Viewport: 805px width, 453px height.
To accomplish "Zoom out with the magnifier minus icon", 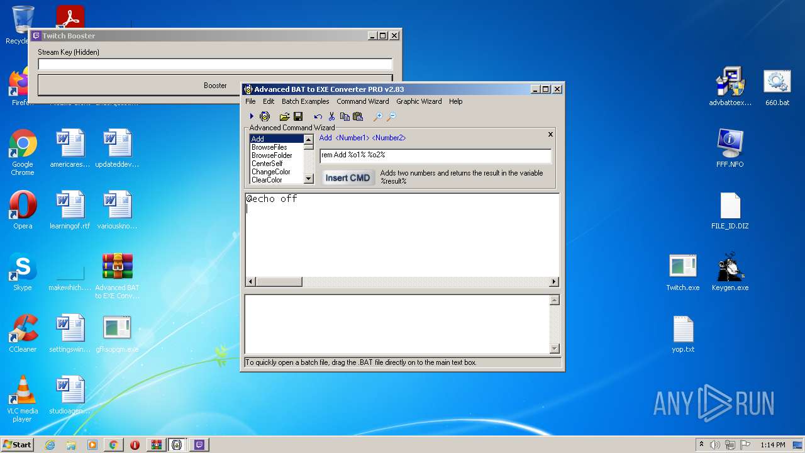I will pos(391,116).
